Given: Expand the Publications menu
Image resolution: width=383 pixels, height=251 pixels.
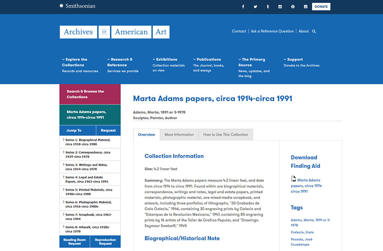Looking at the screenshot, I should (x=207, y=60).
